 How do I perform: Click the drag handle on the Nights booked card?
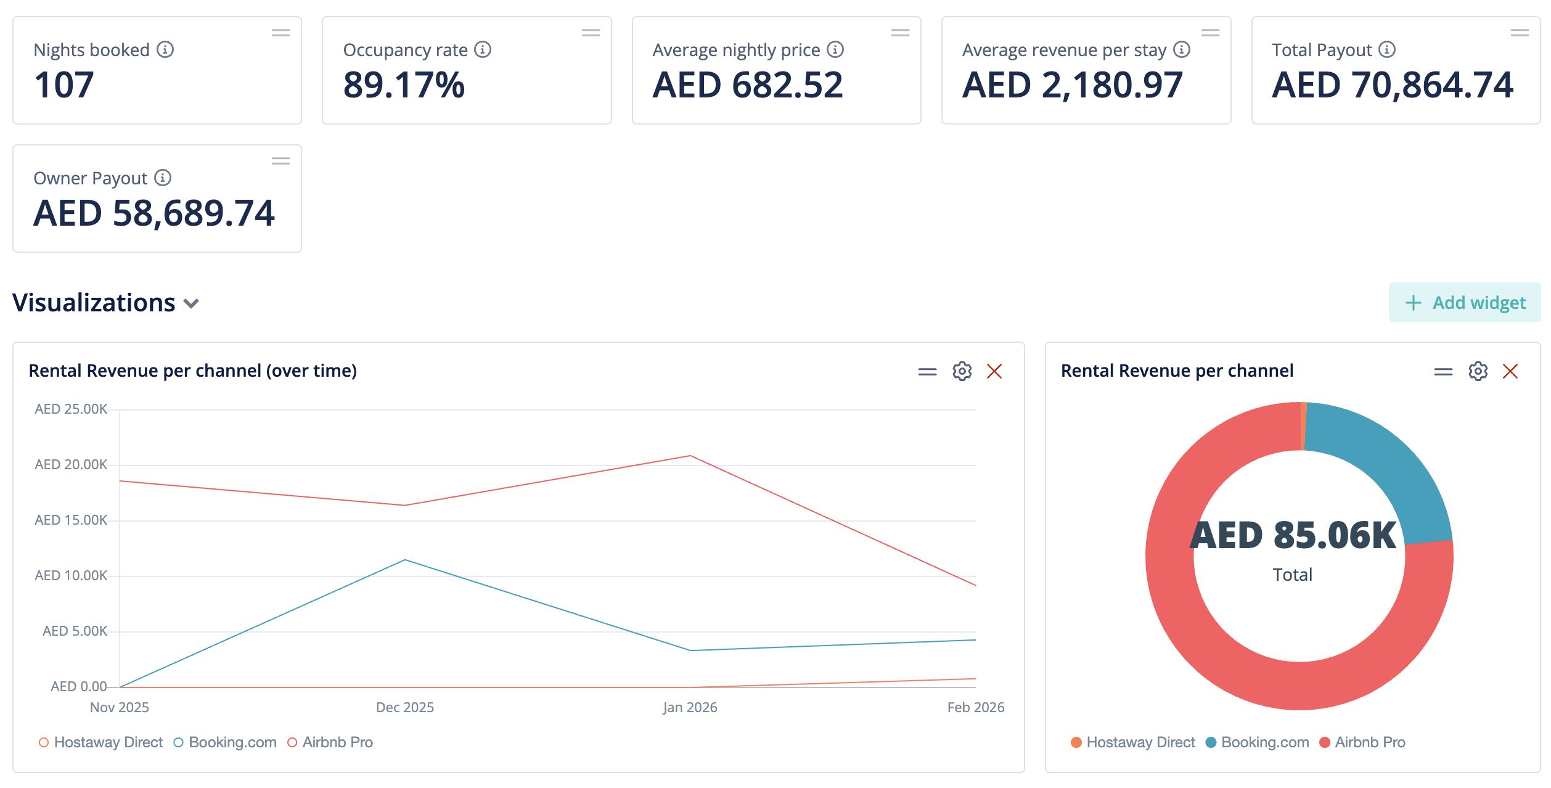click(x=280, y=32)
